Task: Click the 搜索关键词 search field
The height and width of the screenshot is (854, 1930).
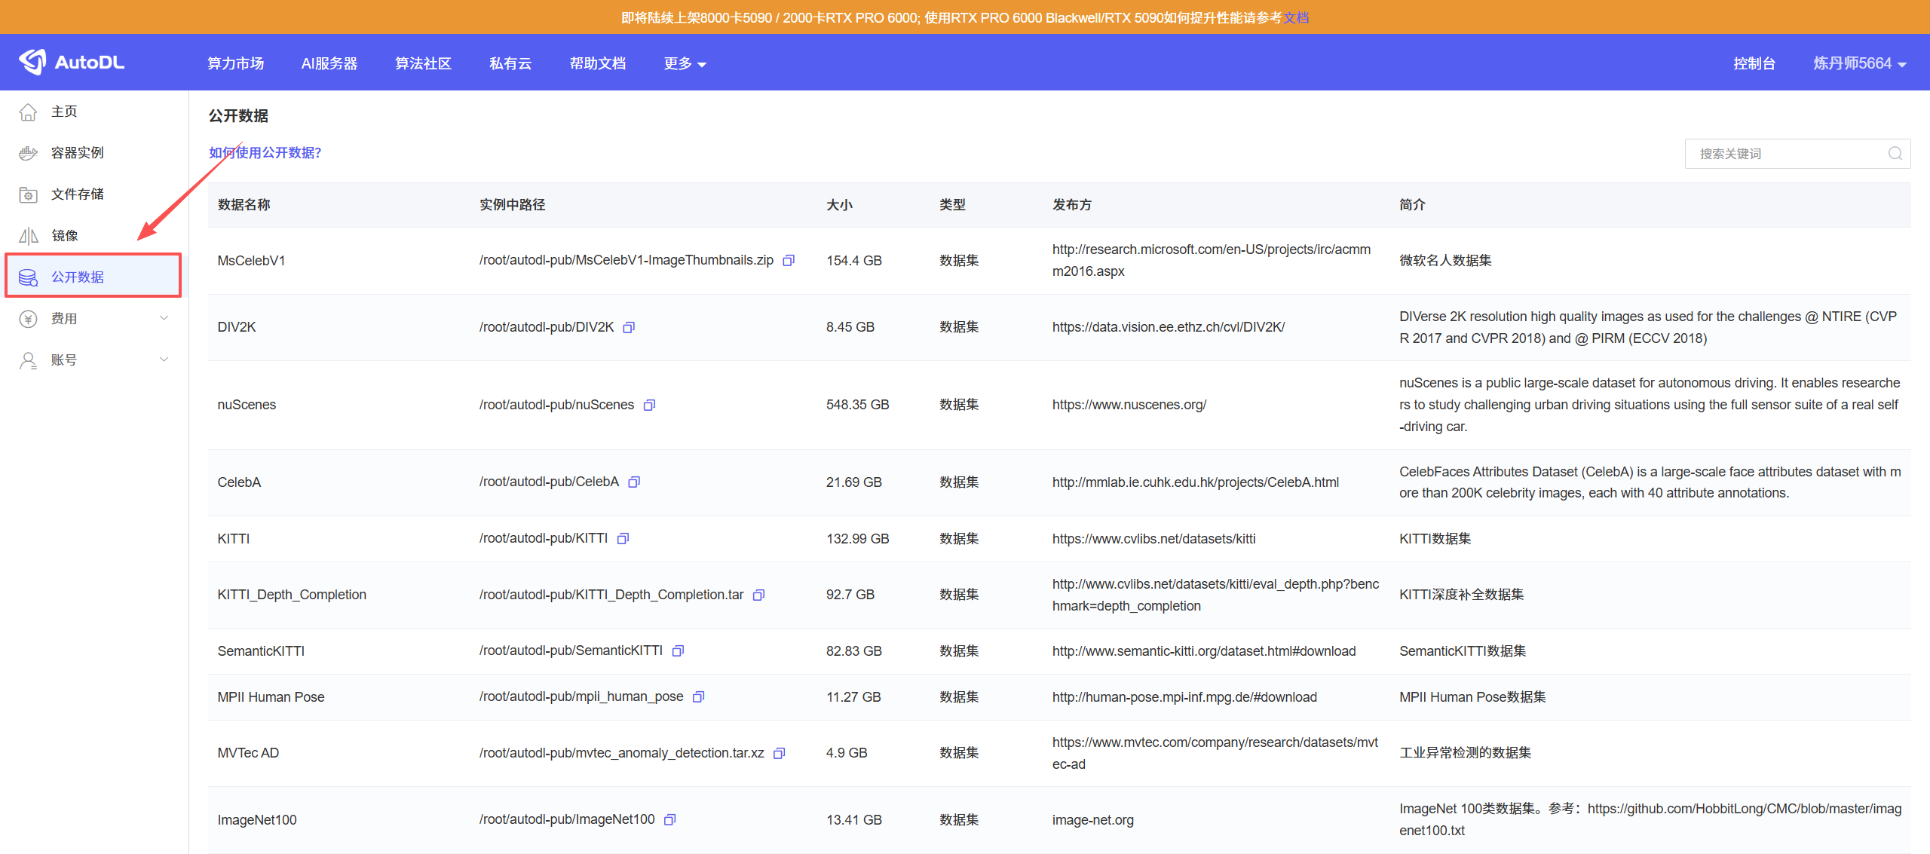Action: [x=1787, y=154]
